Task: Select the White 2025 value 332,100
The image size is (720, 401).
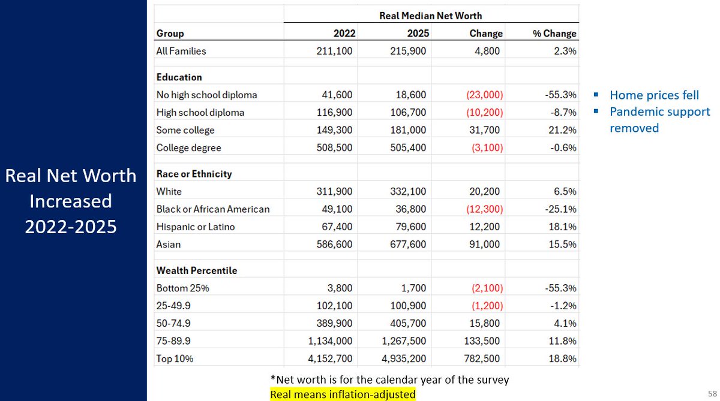Action: click(409, 191)
